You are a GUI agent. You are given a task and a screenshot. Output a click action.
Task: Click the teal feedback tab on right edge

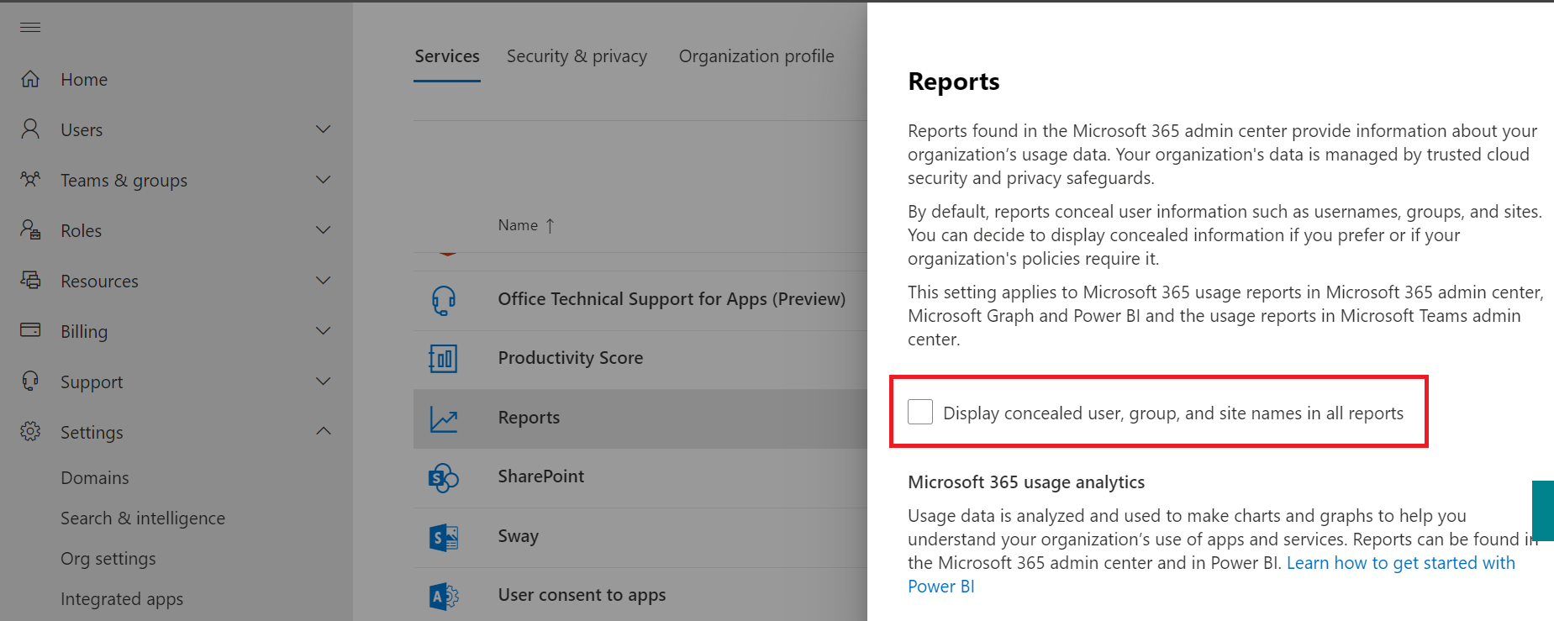(1542, 510)
